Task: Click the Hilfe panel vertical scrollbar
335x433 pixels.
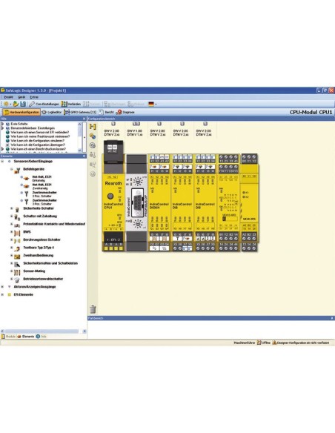Action: click(x=80, y=137)
